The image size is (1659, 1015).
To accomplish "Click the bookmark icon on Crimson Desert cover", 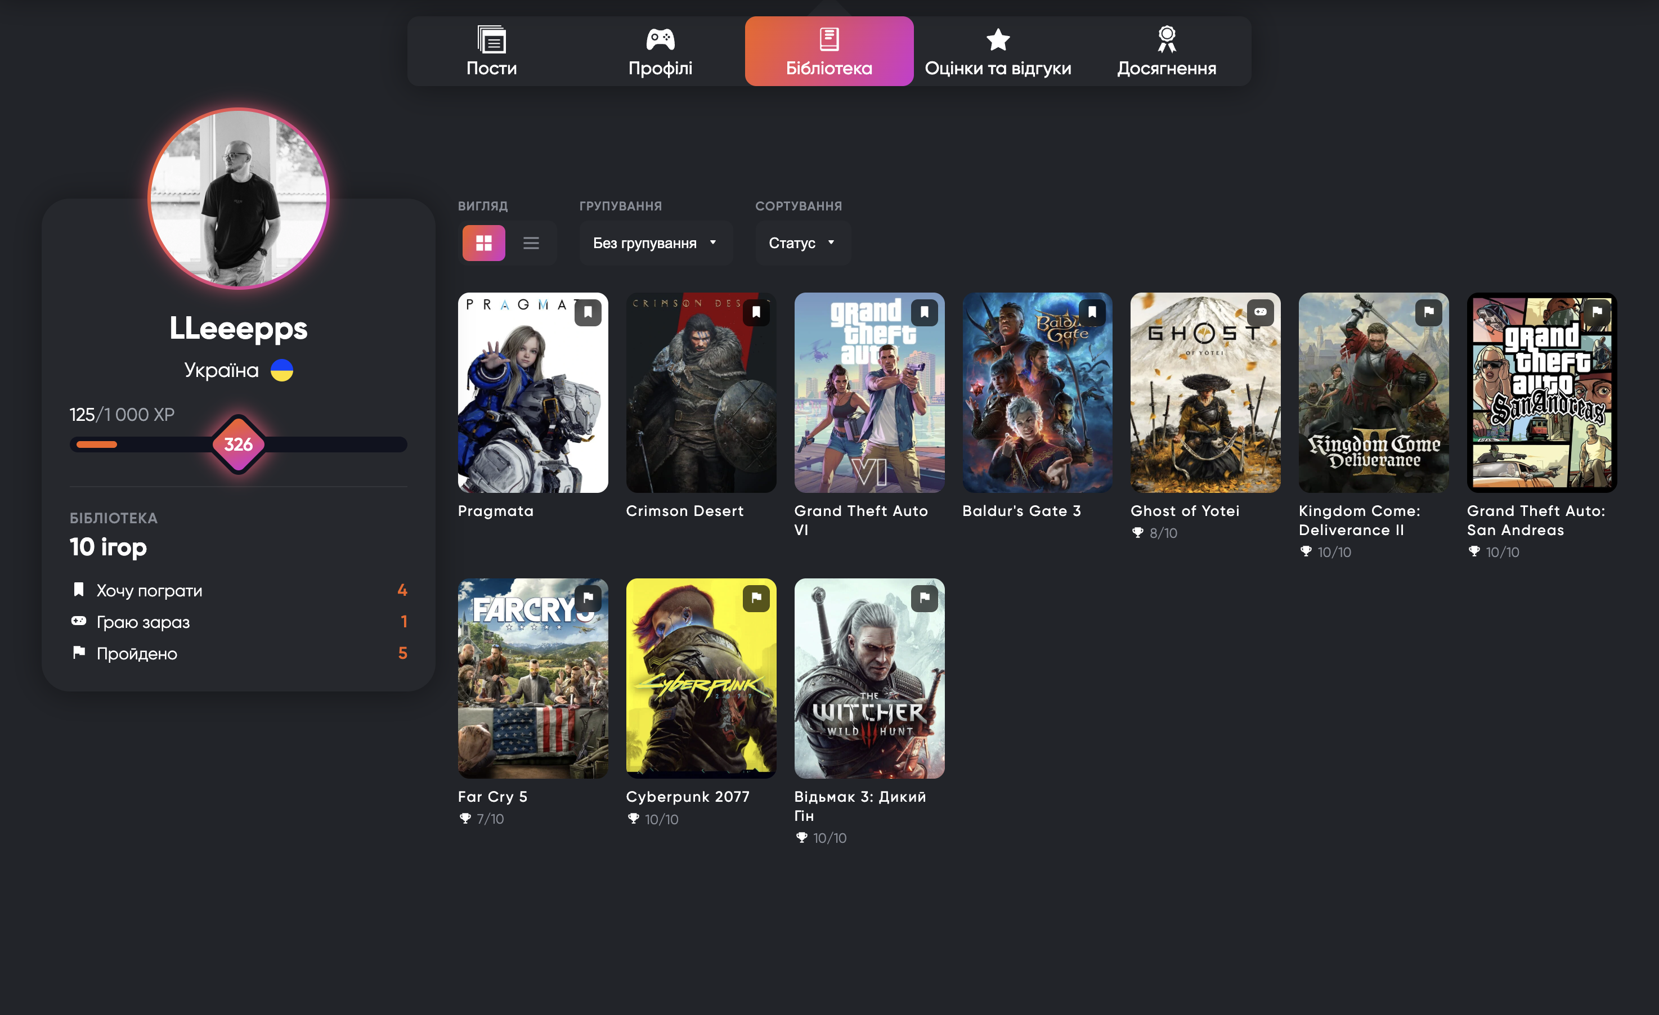I will tap(756, 312).
